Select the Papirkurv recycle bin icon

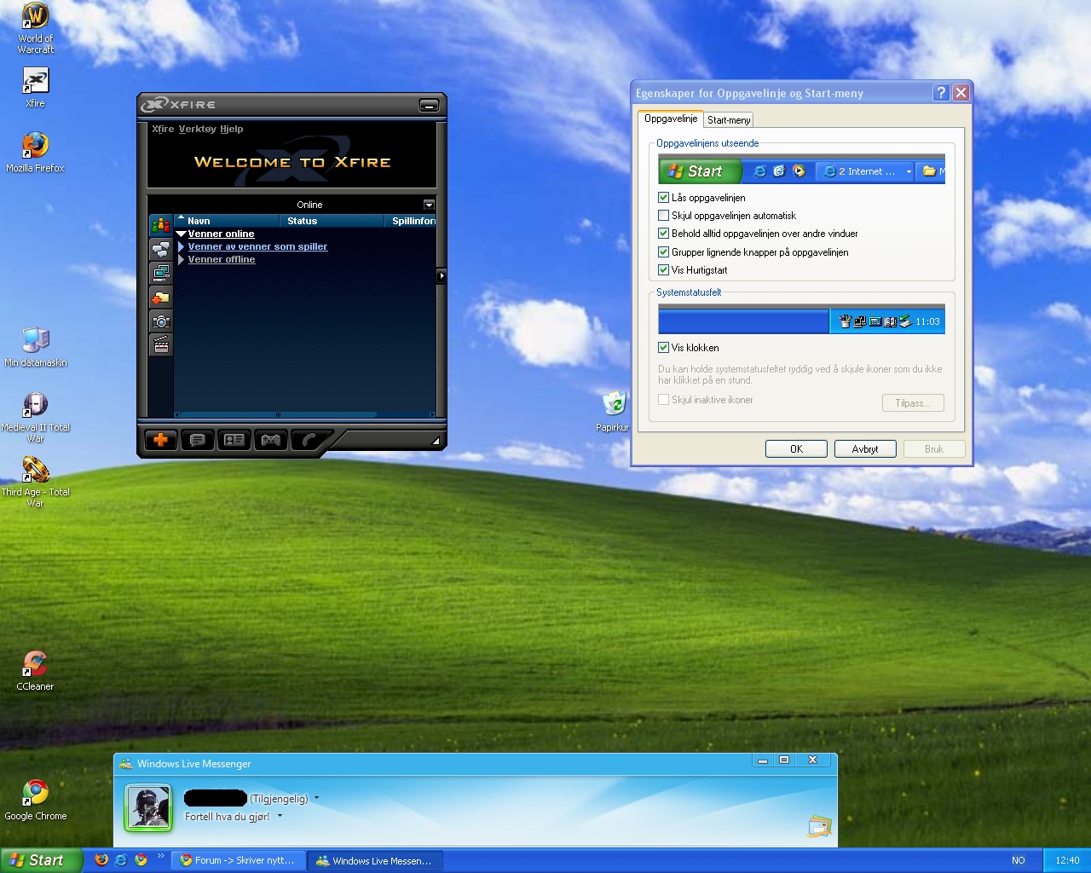point(614,412)
